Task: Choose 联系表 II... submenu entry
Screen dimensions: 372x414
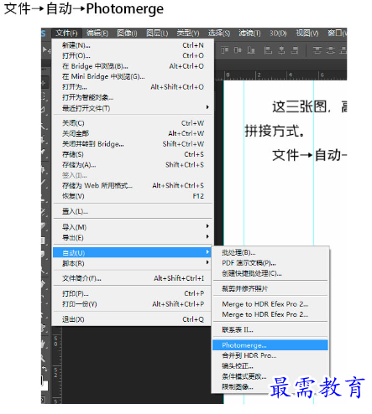Action: pos(270,330)
